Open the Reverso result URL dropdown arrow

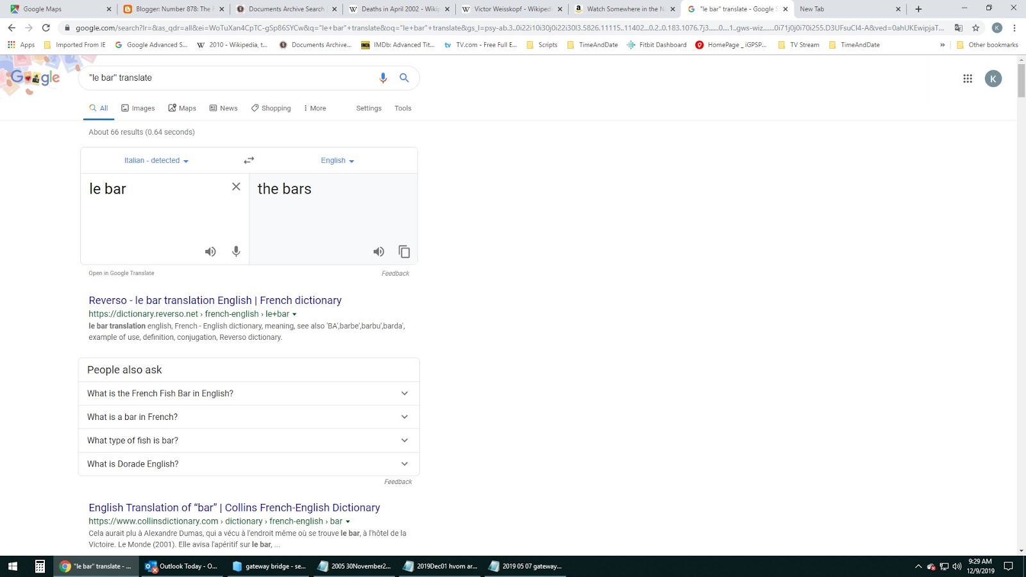(295, 314)
